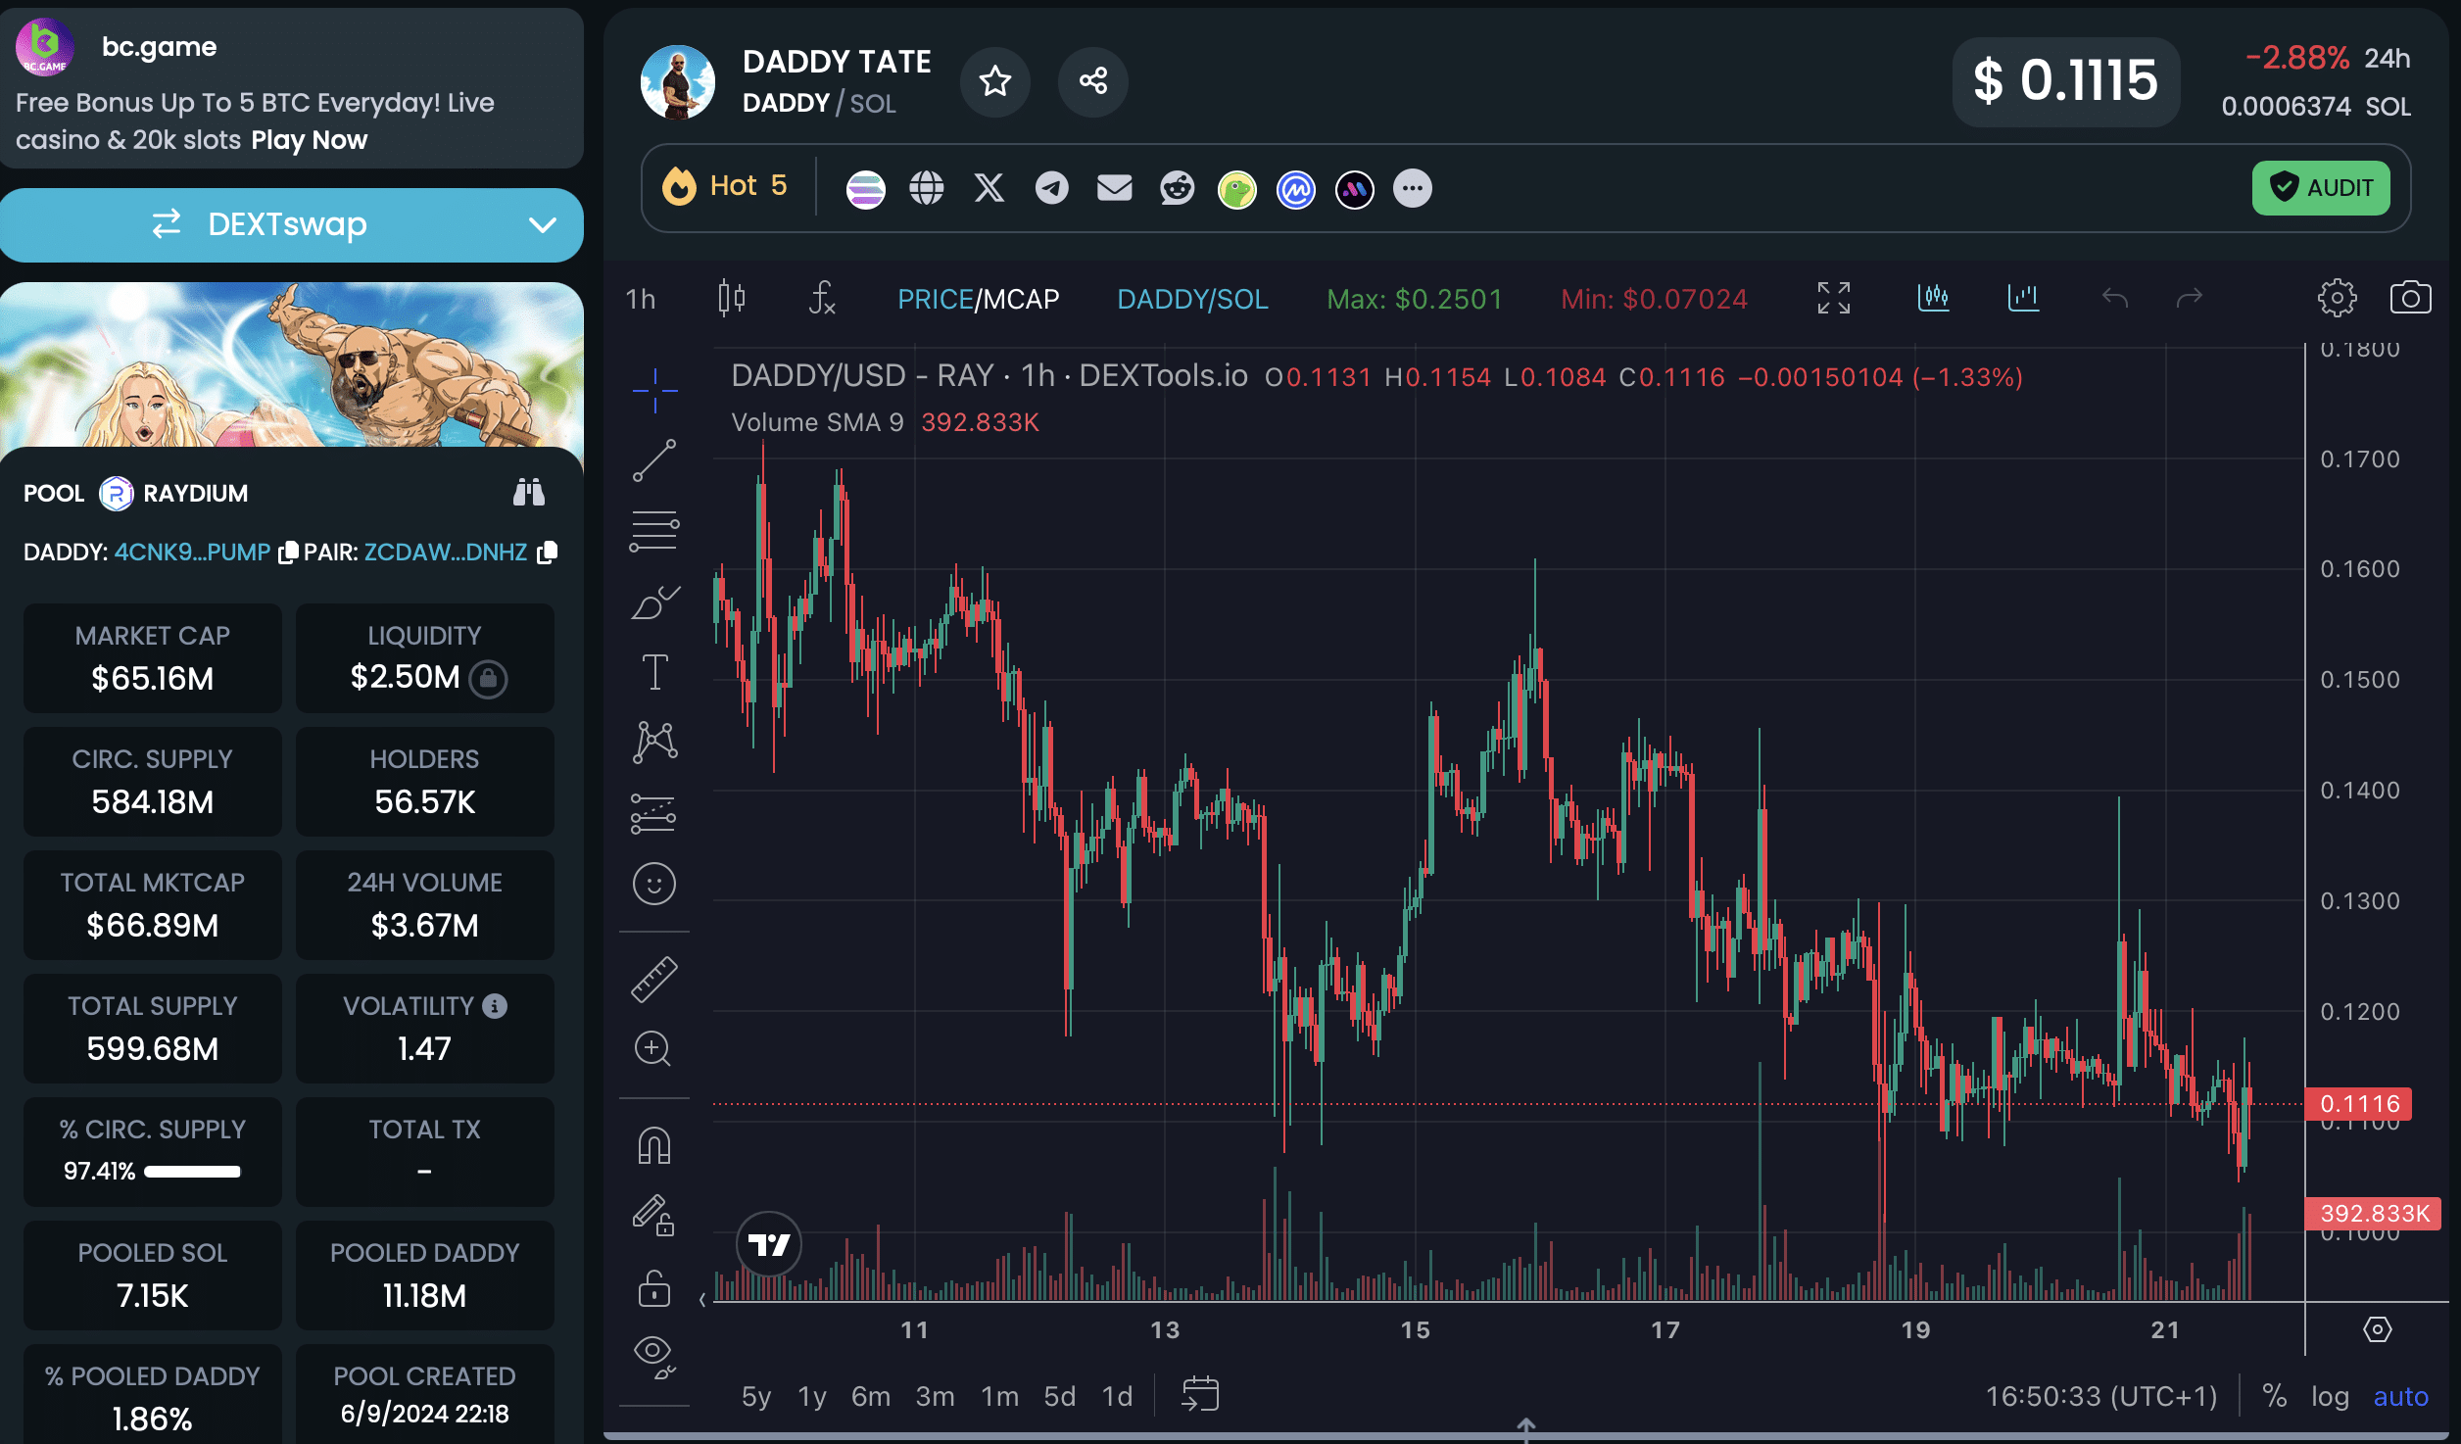Show more links ellipsis icon

(1413, 188)
